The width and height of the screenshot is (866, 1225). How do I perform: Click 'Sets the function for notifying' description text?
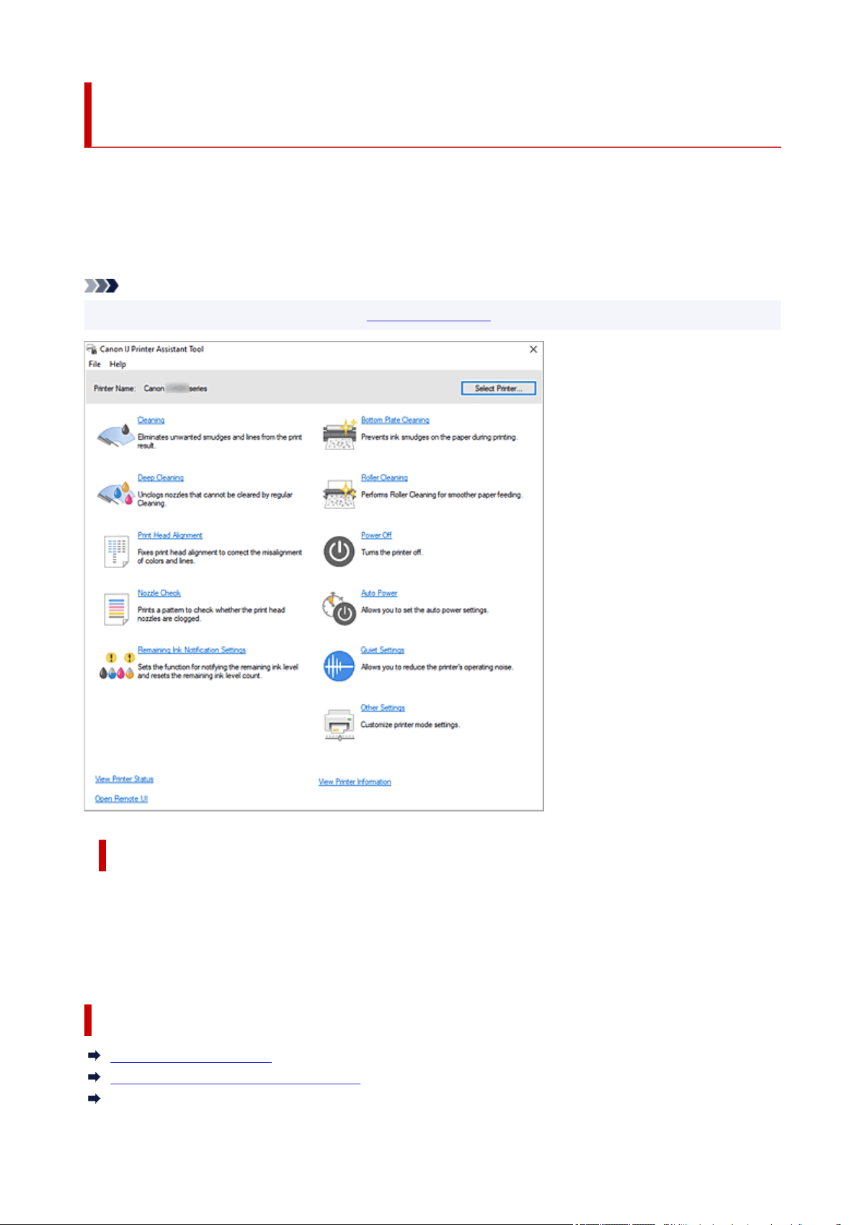(218, 671)
